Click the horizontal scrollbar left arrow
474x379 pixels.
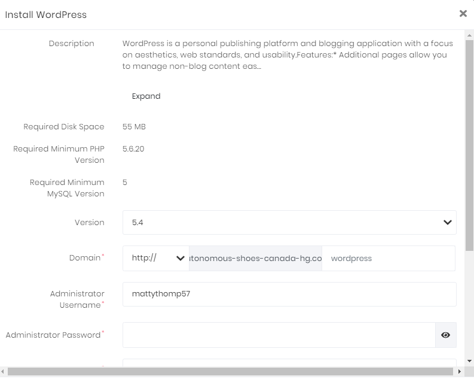pos(3,371)
